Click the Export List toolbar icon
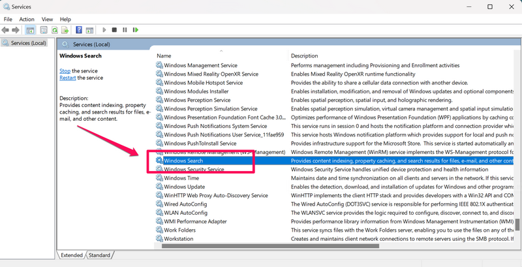This screenshot has height=267, width=522. pyautogui.click(x=65, y=30)
